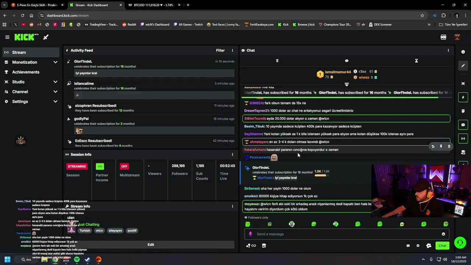Expand the Studio menu
The image size is (471, 265).
click(31, 82)
